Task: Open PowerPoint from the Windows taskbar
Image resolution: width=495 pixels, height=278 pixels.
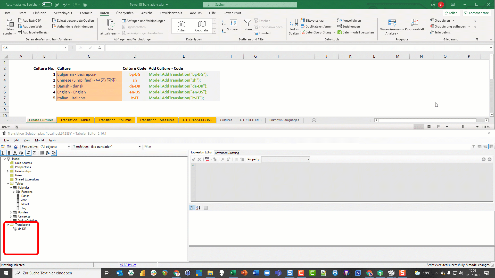Action: click(x=244, y=273)
